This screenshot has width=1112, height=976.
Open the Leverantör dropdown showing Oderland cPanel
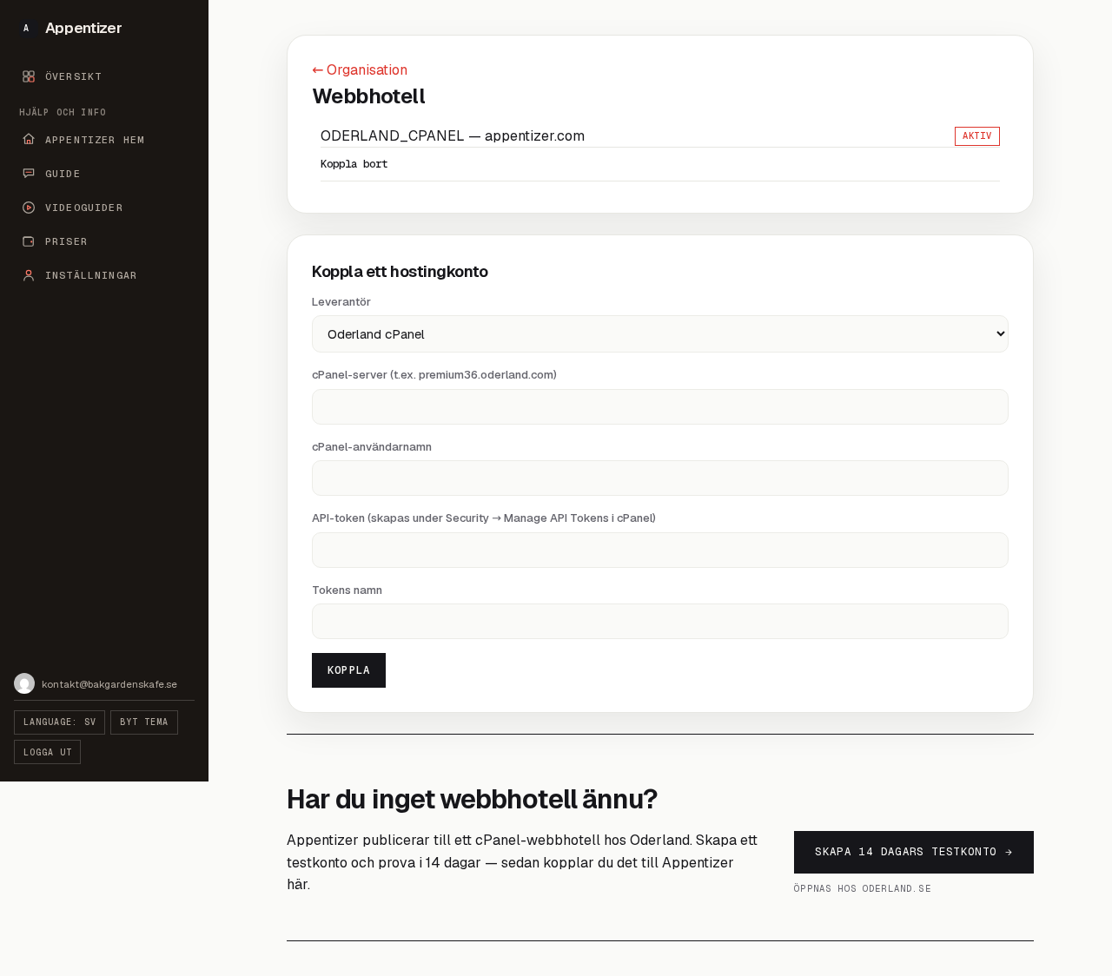click(660, 333)
